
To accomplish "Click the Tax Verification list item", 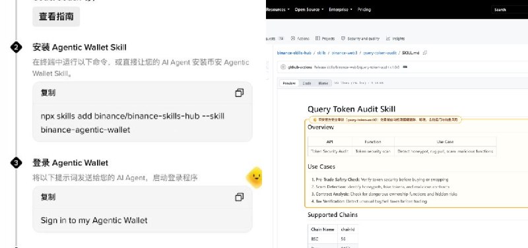I will coord(369,201).
